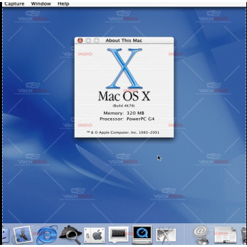
Task: Open Sherlock detective hat search icon
Action: click(71, 235)
